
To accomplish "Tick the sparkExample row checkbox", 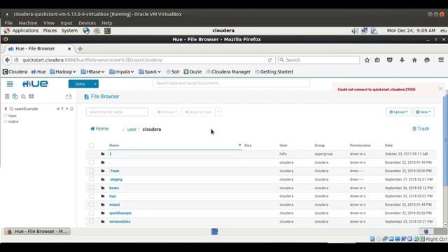I will (x=92, y=213).
